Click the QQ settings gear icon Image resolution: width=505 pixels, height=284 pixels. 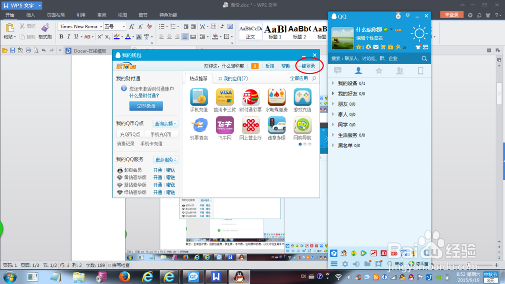click(x=345, y=264)
